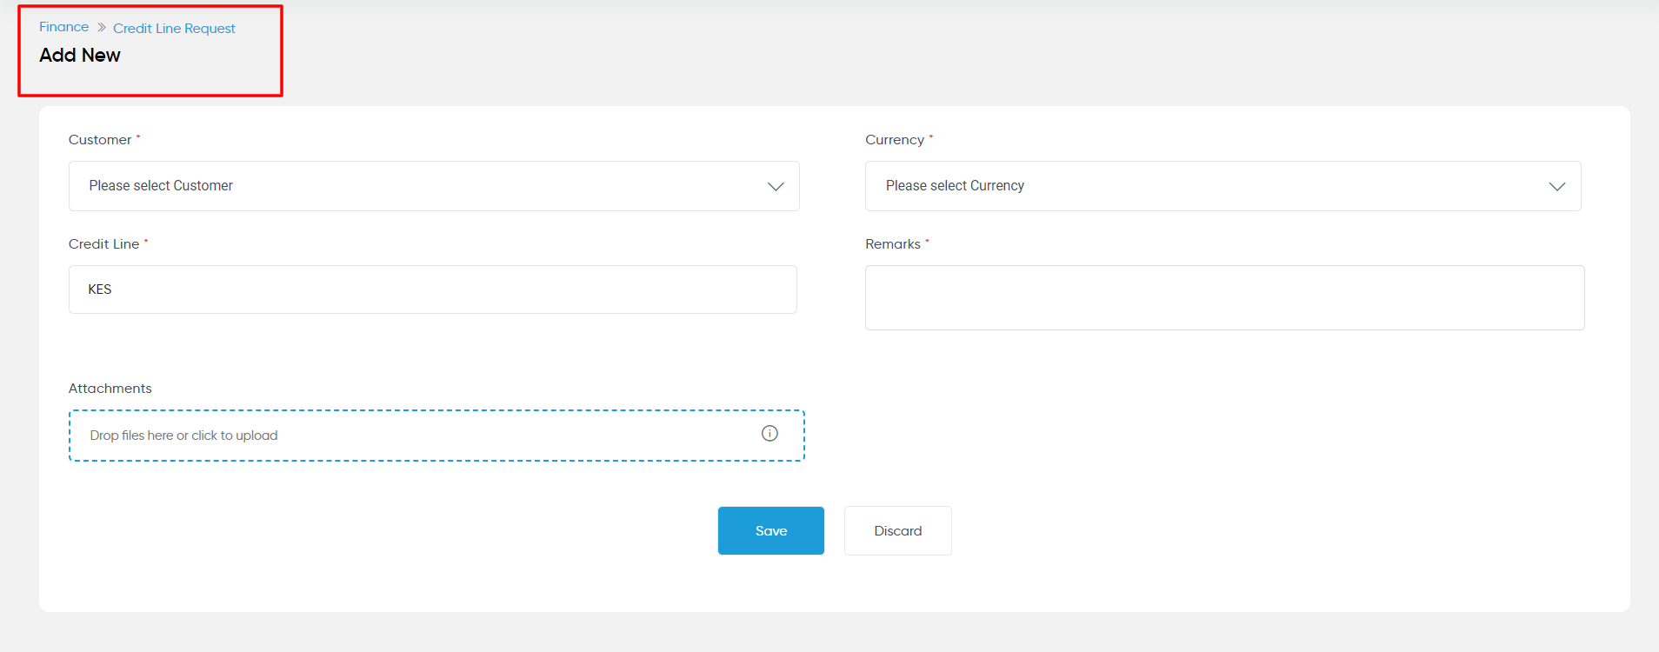Image resolution: width=1659 pixels, height=652 pixels.
Task: Click the Currency field label
Action: point(895,140)
